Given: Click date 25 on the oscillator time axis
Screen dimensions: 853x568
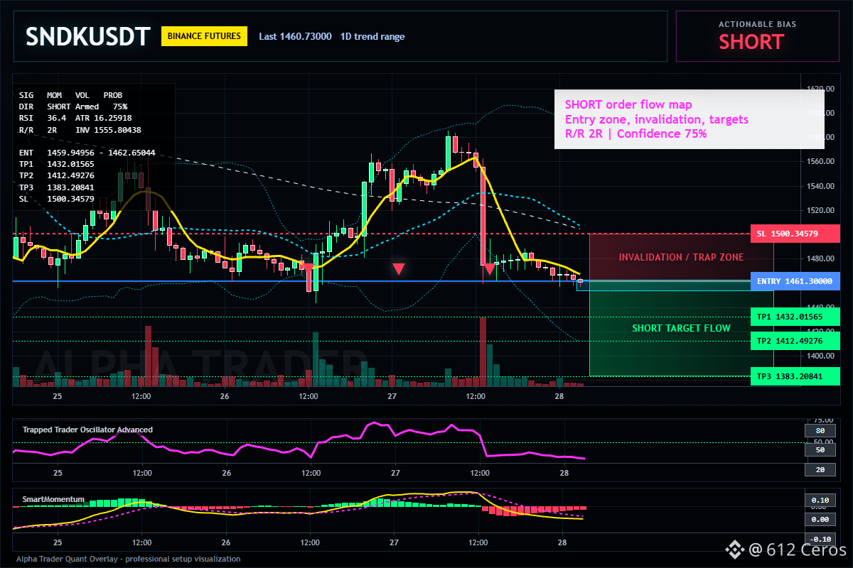Looking at the screenshot, I should 58,473.
